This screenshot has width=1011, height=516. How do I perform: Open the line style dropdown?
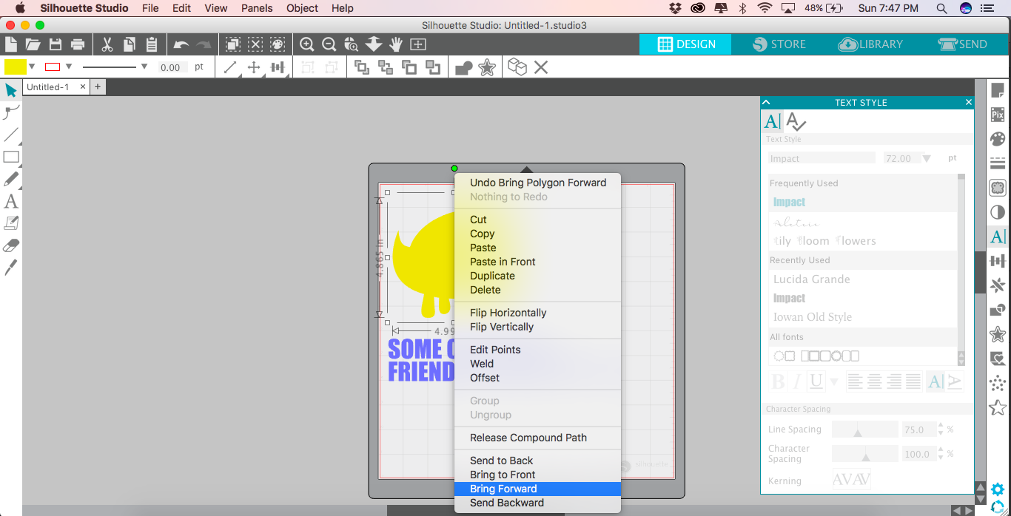tap(144, 67)
